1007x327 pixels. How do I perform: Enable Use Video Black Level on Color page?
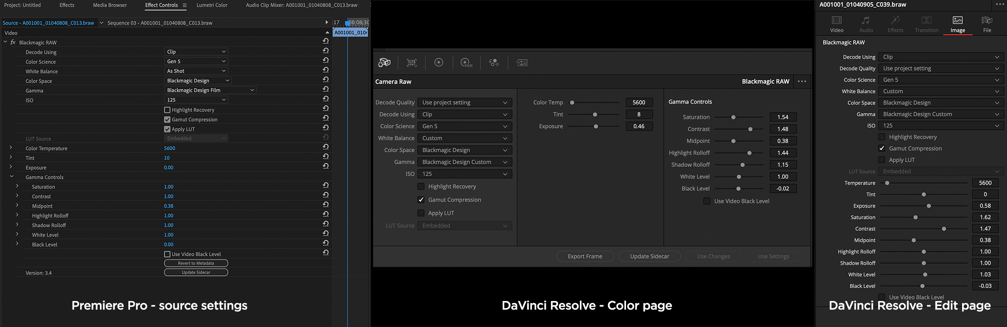pyautogui.click(x=707, y=201)
